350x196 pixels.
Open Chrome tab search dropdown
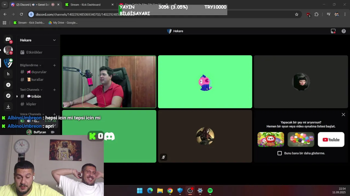point(5,5)
